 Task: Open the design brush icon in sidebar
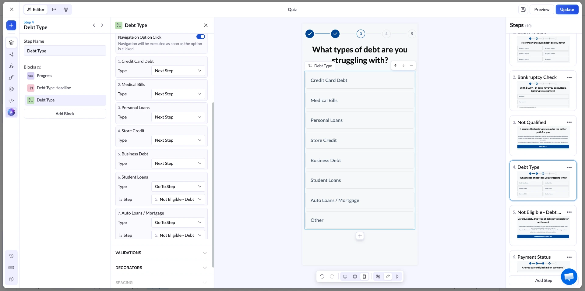click(x=11, y=77)
